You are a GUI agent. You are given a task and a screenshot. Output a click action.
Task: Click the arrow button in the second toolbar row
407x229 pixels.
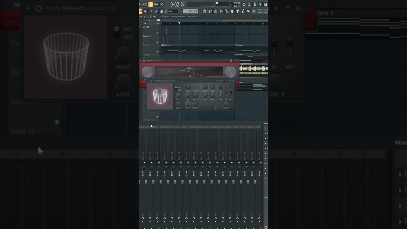(x=145, y=11)
